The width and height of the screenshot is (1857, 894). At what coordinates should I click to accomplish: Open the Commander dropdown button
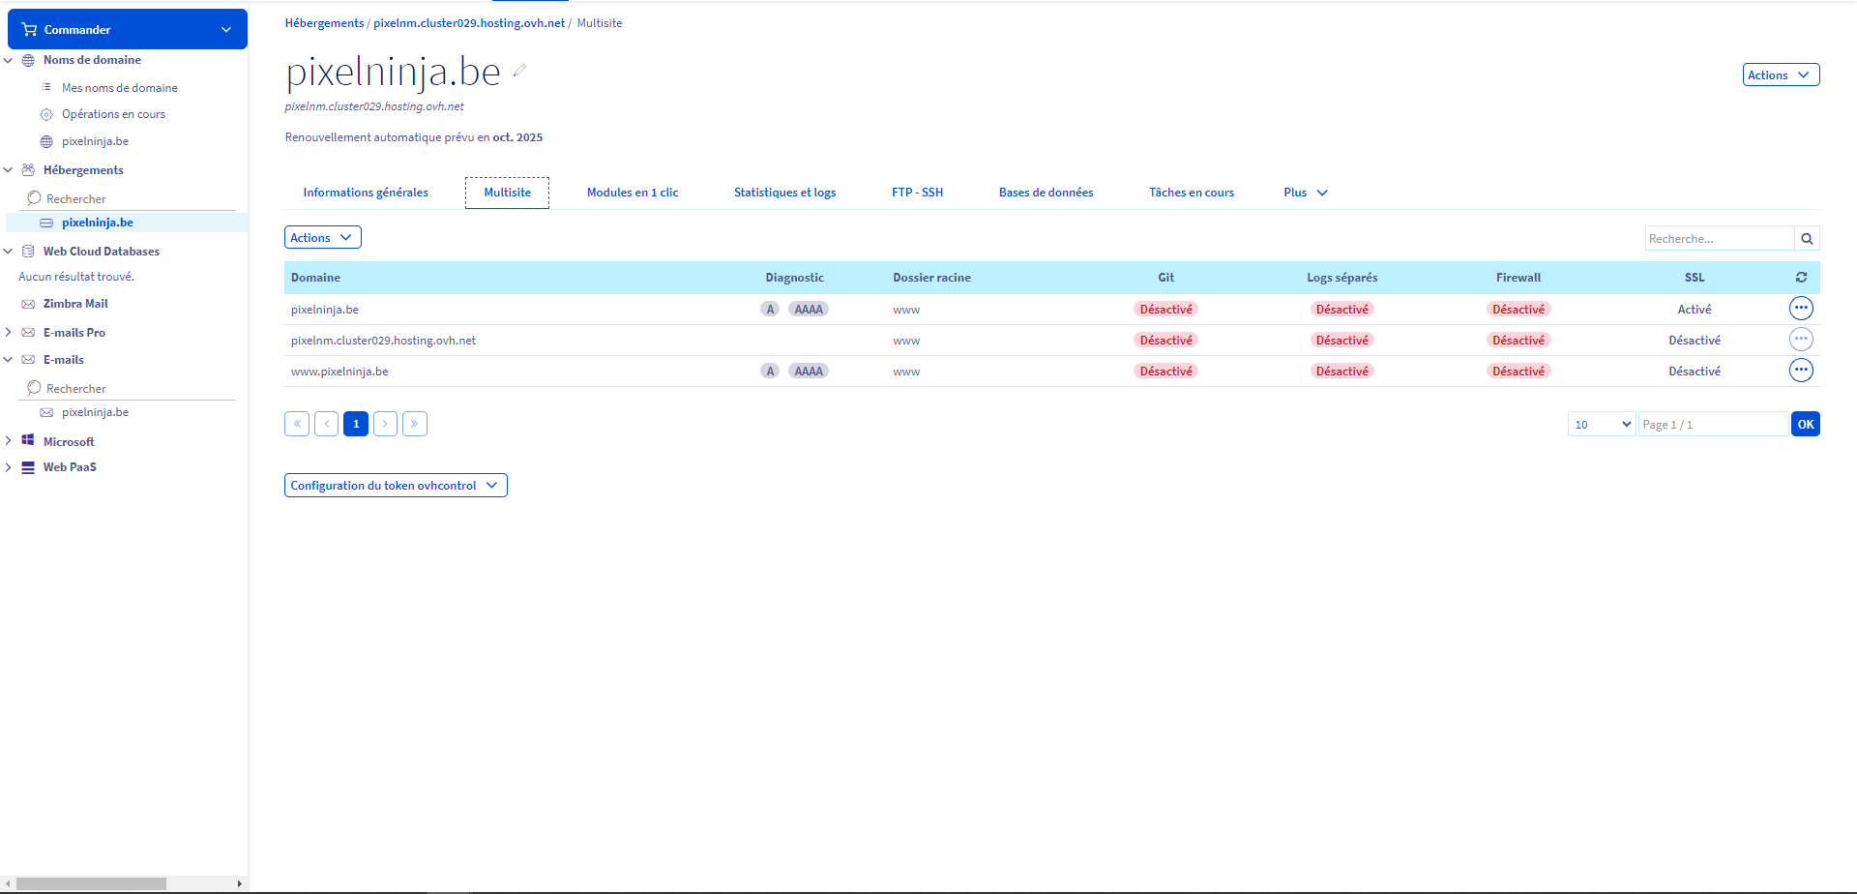(127, 30)
